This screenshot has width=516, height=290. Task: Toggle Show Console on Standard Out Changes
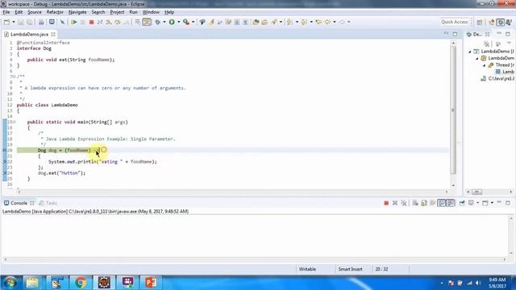441,203
